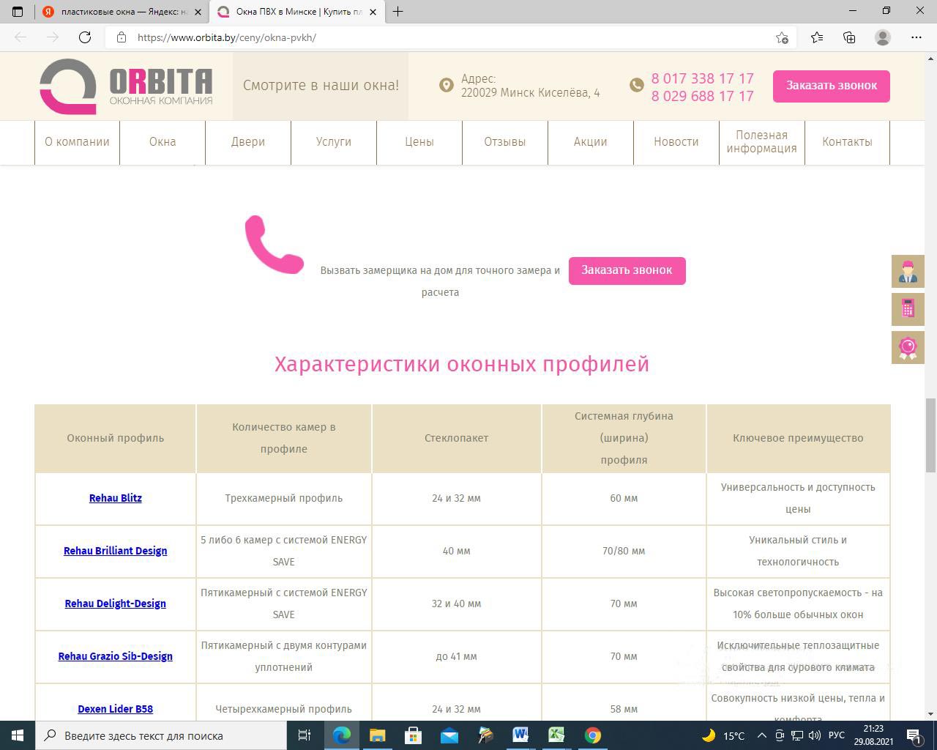937x750 pixels.
Task: Open Microsoft Word from taskbar
Action: click(520, 735)
